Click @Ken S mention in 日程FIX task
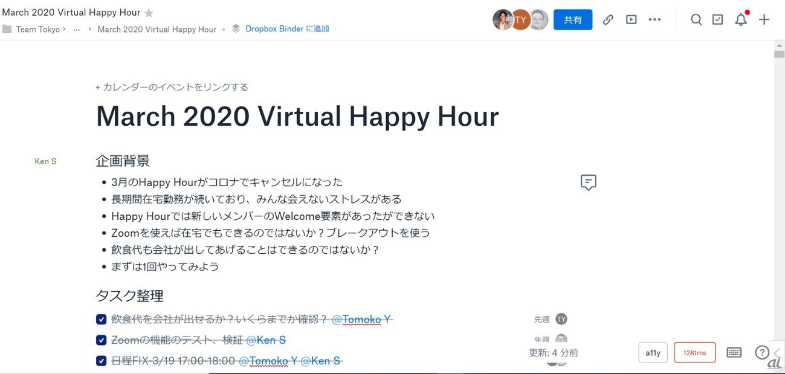Viewport: 785px width, 374px height. click(x=320, y=361)
